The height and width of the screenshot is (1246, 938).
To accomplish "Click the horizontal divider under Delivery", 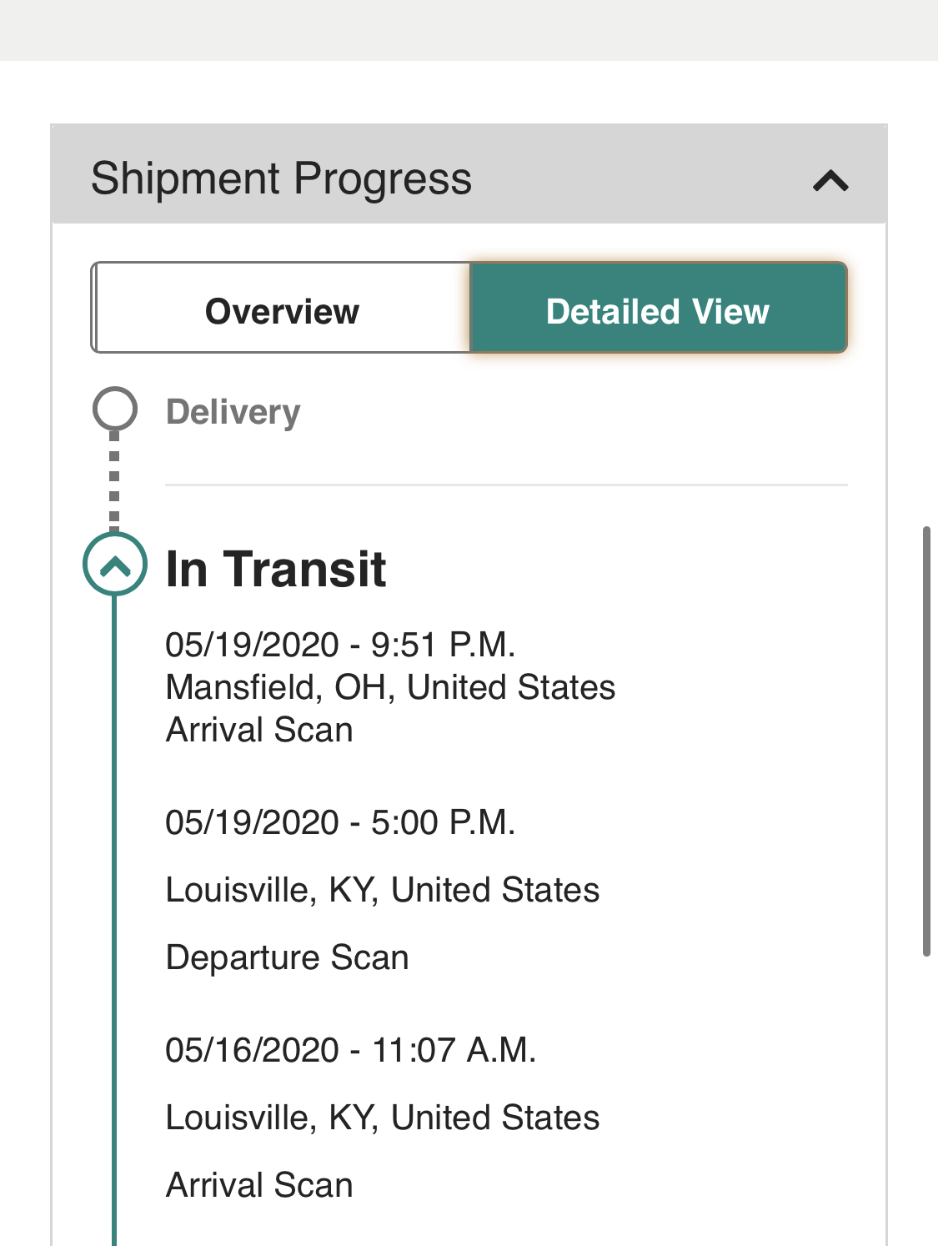I will coord(506,485).
